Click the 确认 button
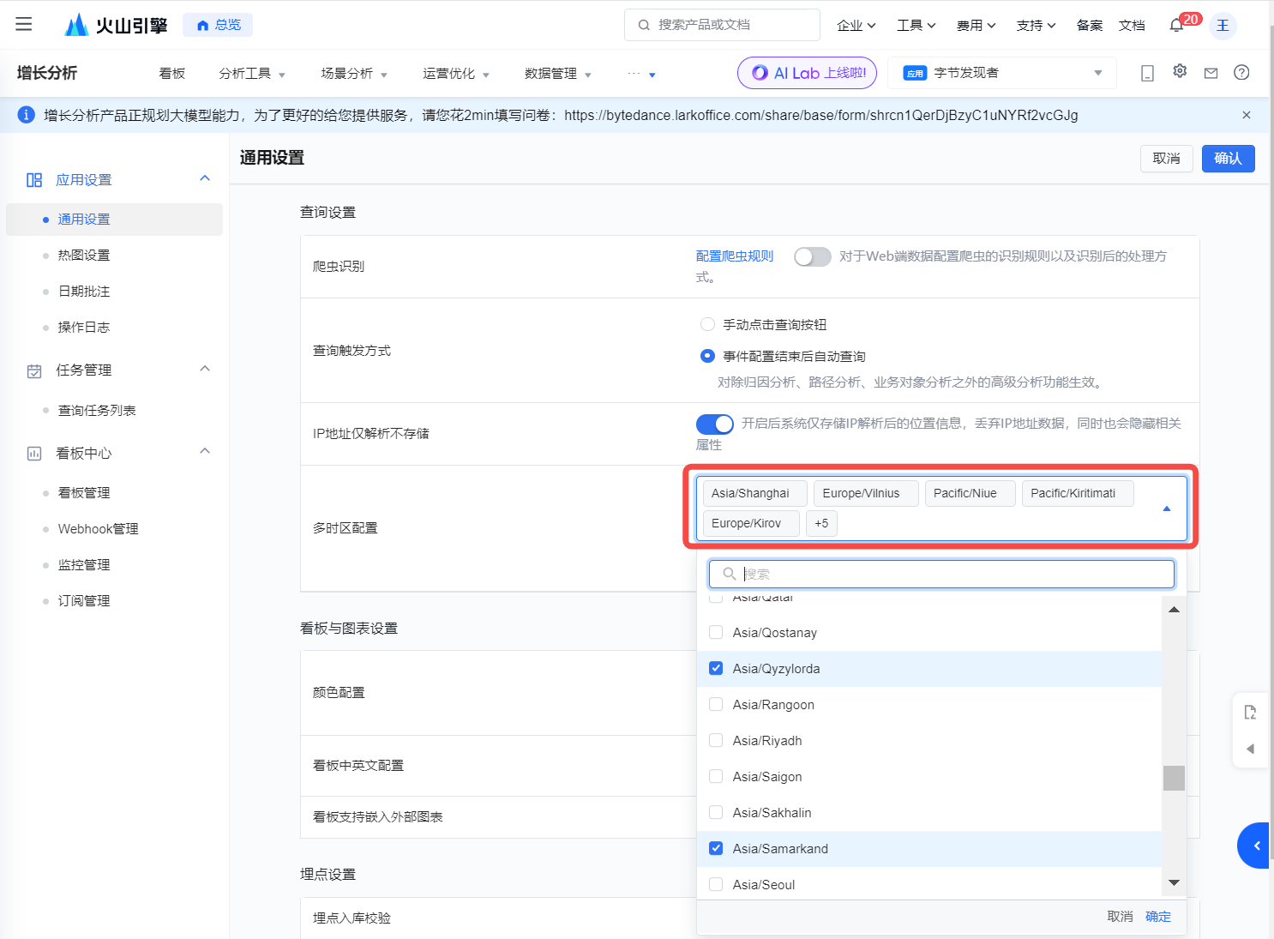This screenshot has height=939, width=1274. pyautogui.click(x=1228, y=159)
